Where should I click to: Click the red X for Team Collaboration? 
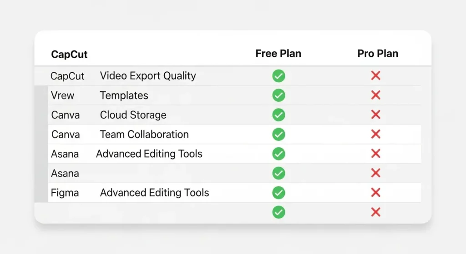[x=375, y=134]
